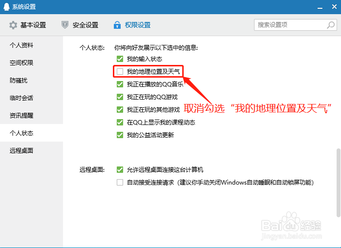Uncheck 我正在玩的其他游戏 checkbox
This screenshot has width=341, height=248.
tap(120, 109)
